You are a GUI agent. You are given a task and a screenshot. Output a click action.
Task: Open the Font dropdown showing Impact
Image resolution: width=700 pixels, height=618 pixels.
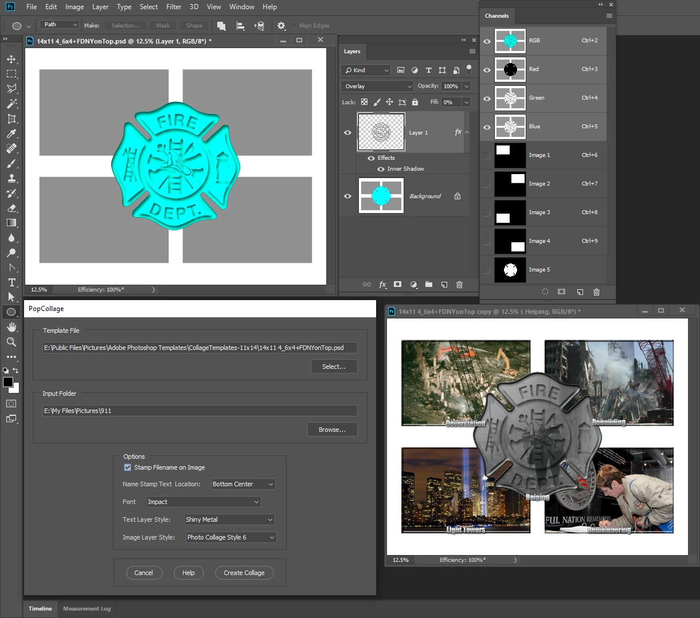tap(204, 502)
